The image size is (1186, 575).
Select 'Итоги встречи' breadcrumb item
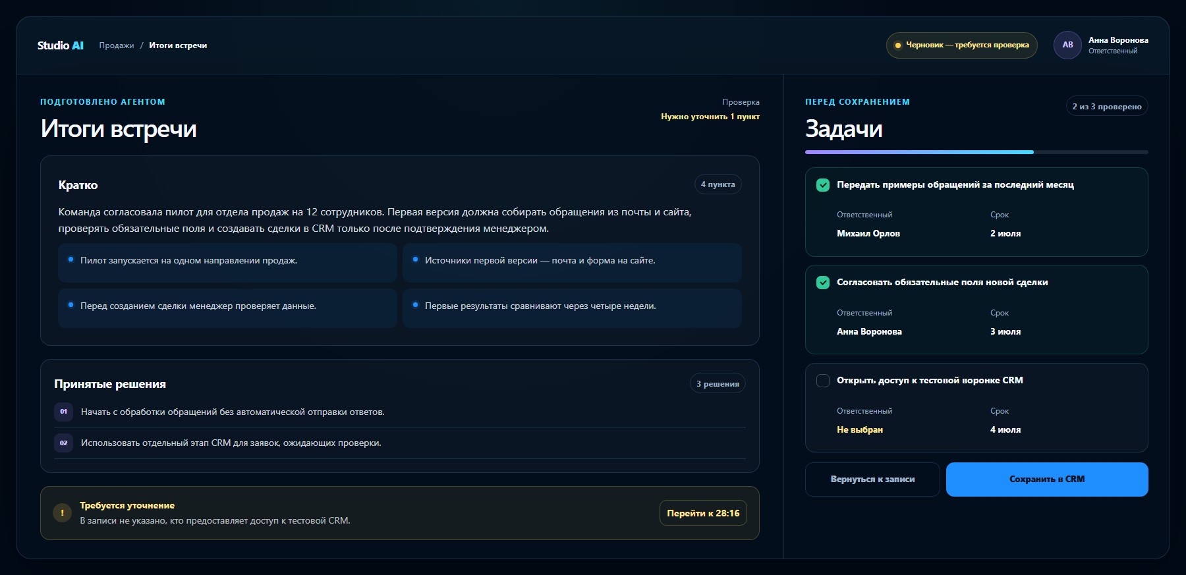pos(178,45)
